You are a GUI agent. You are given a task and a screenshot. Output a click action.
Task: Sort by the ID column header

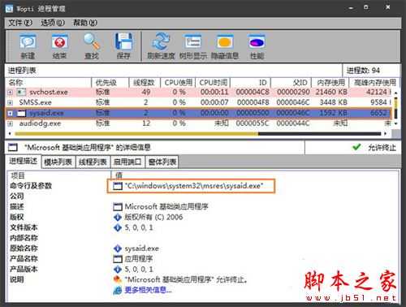(250, 83)
